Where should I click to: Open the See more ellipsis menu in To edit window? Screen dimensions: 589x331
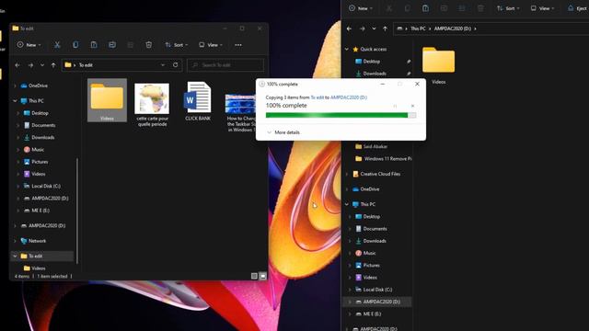pos(238,45)
